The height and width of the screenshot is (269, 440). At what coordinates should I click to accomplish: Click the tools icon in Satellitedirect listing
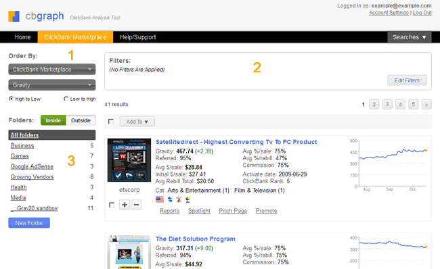pos(179,199)
